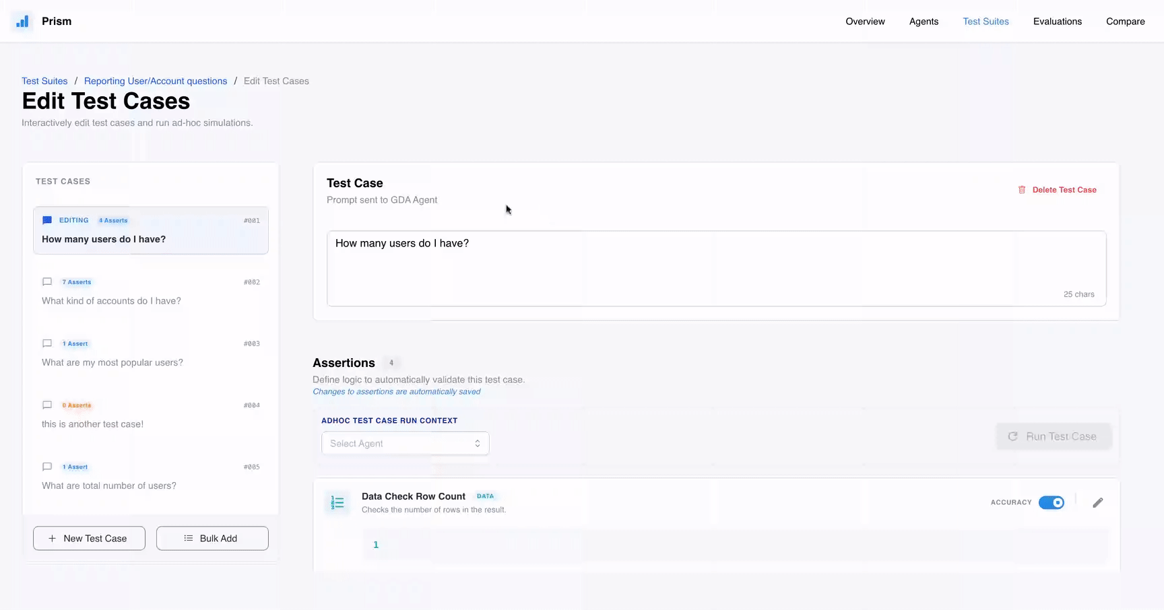The height and width of the screenshot is (610, 1164).
Task: Select 'this is another test case!' item
Action: (x=151, y=415)
